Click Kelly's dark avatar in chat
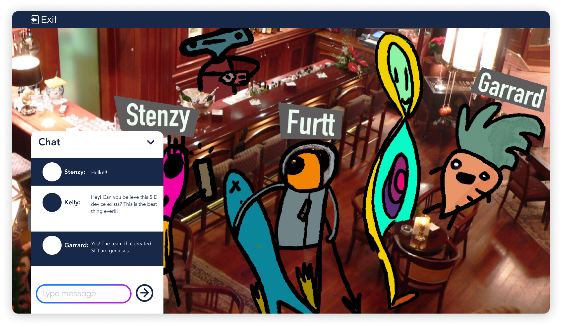 coord(52,202)
